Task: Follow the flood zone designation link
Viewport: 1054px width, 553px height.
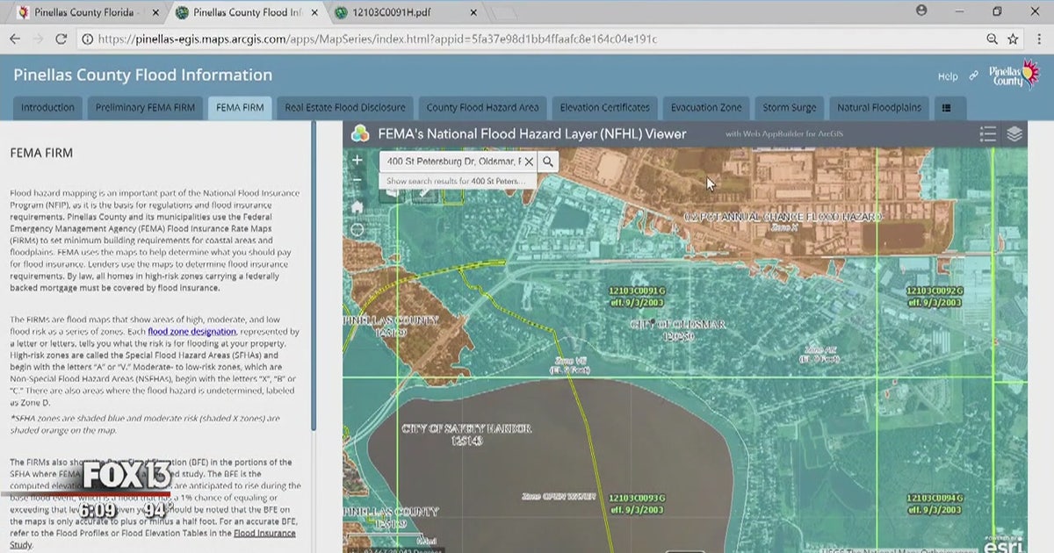Action: click(x=191, y=332)
